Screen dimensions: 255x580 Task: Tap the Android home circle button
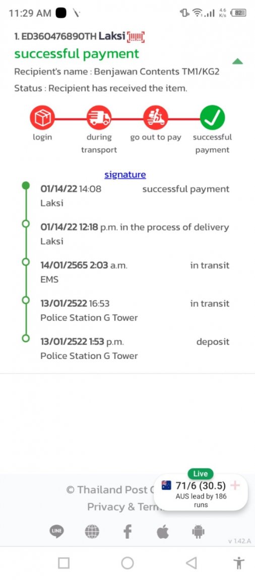tap(127, 563)
